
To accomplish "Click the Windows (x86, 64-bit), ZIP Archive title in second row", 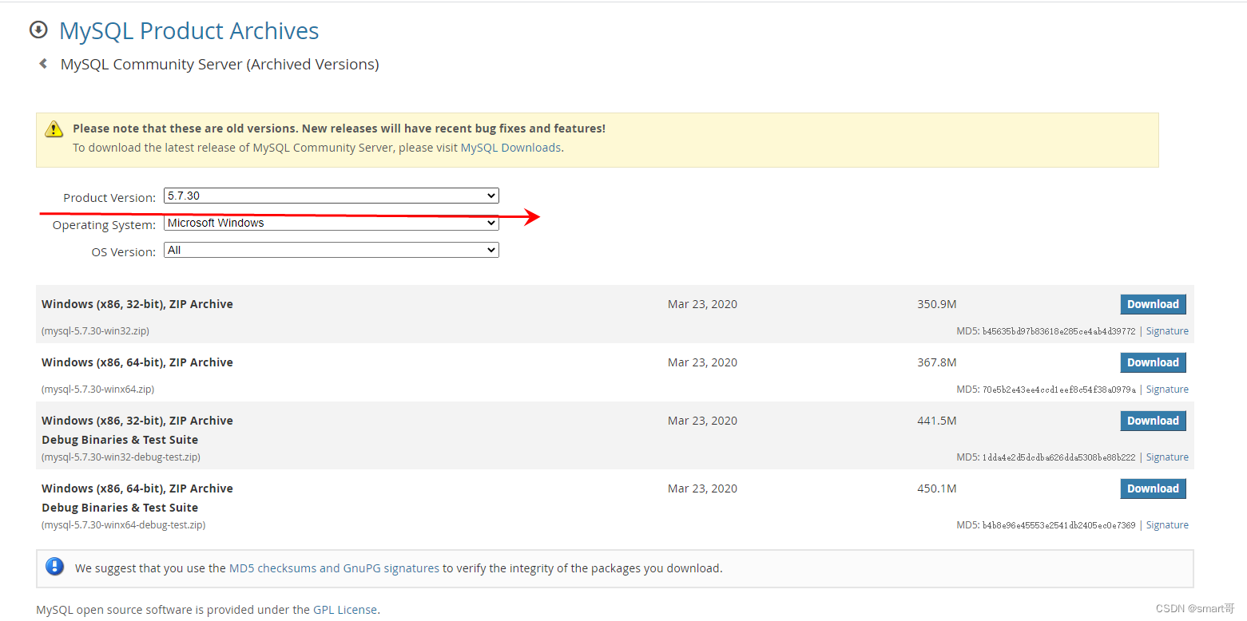I will click(x=137, y=362).
